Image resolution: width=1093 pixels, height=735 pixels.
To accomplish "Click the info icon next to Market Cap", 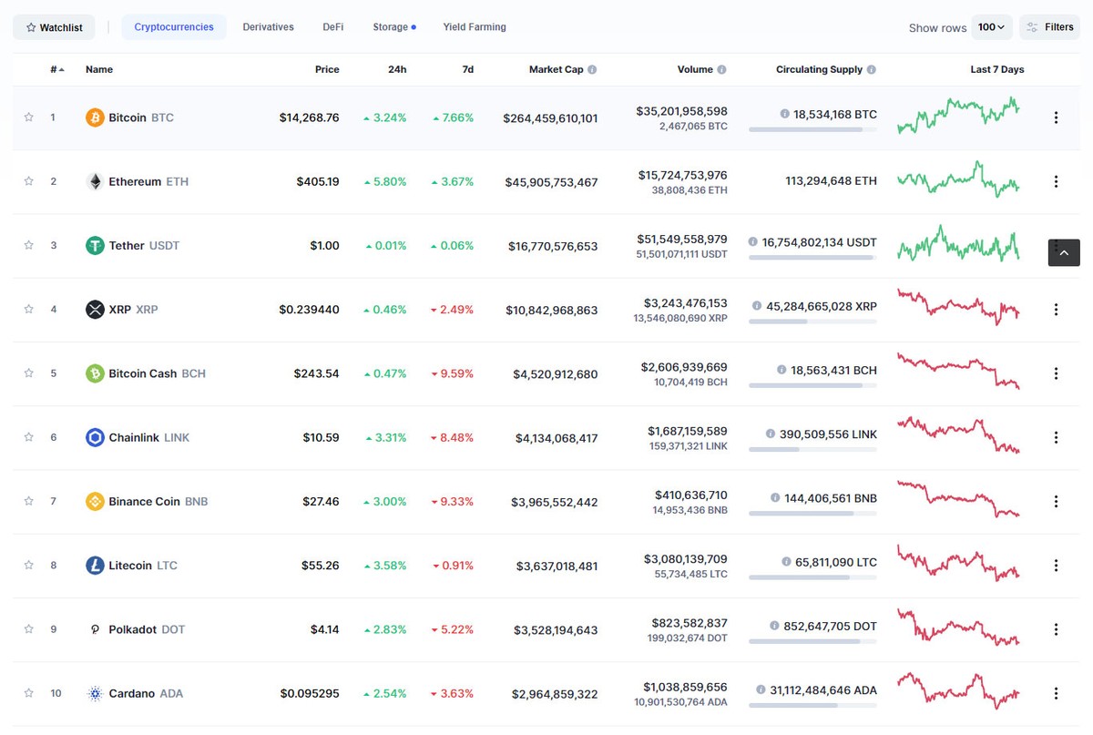I will (590, 69).
